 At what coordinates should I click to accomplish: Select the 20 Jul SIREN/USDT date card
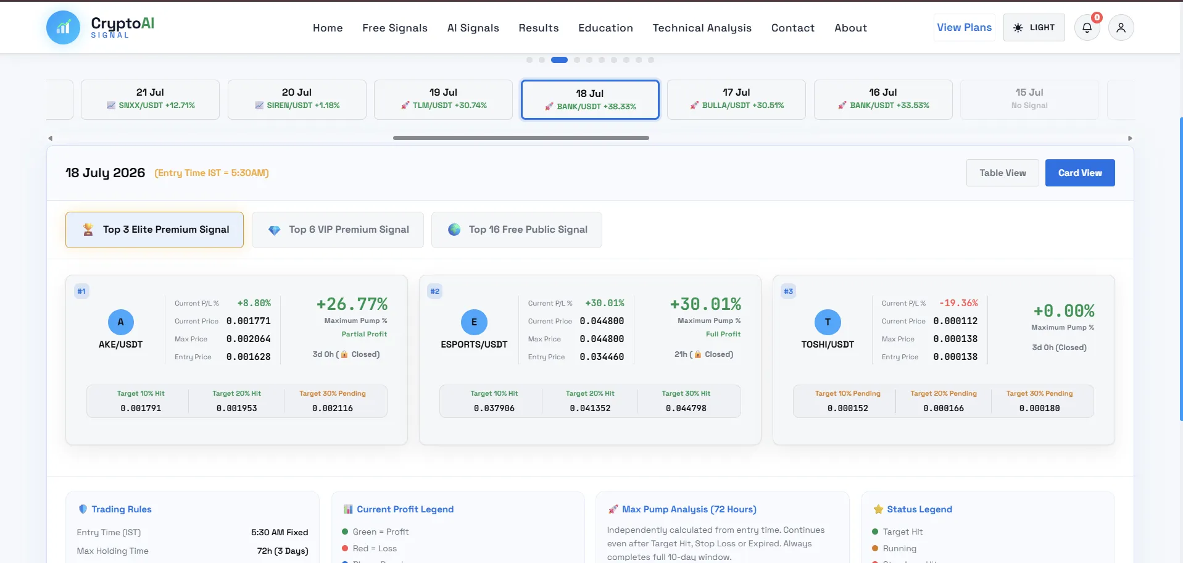click(x=297, y=99)
